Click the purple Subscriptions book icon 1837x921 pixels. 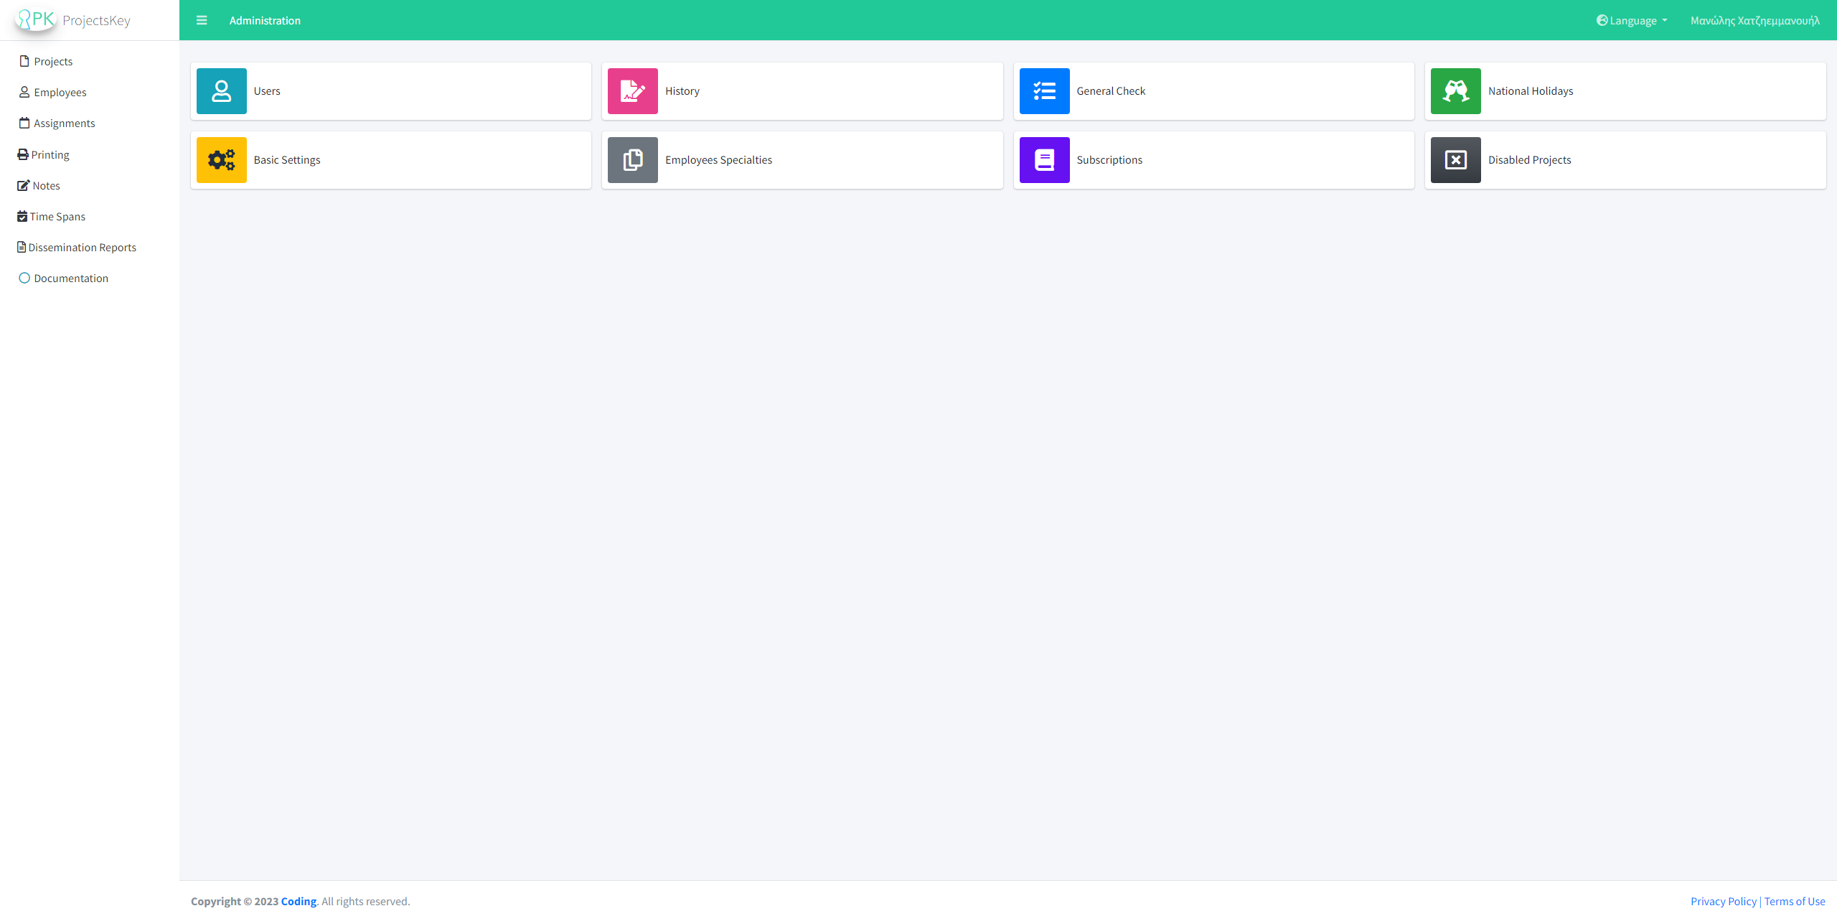pyautogui.click(x=1044, y=160)
